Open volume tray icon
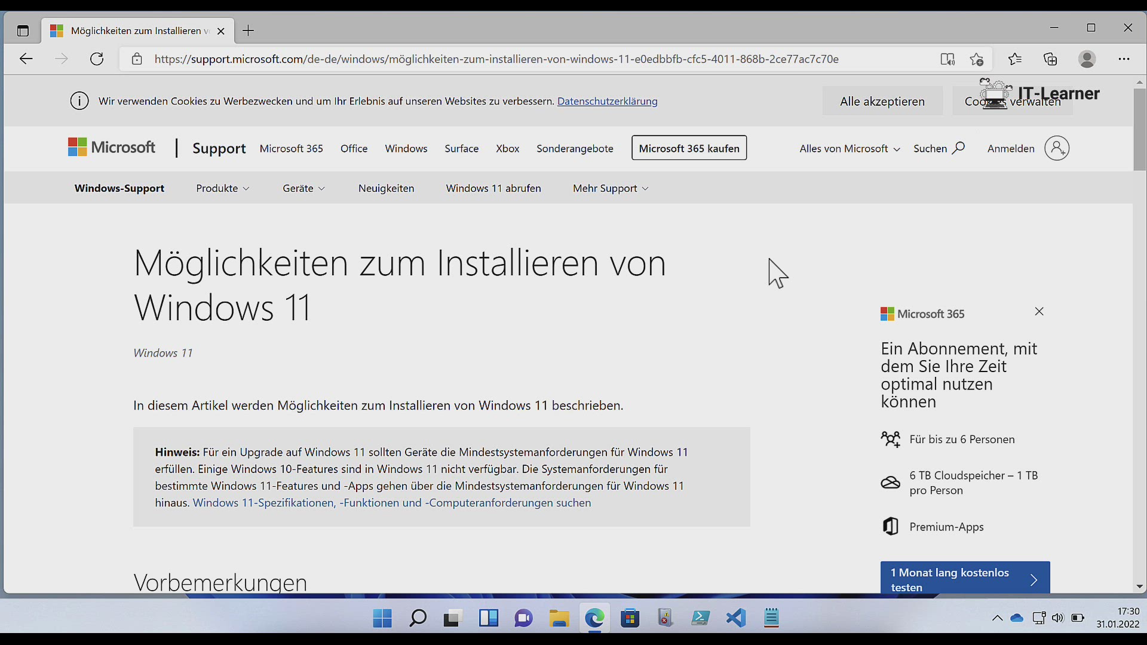Screen dimensions: 1147x645 tap(1058, 618)
